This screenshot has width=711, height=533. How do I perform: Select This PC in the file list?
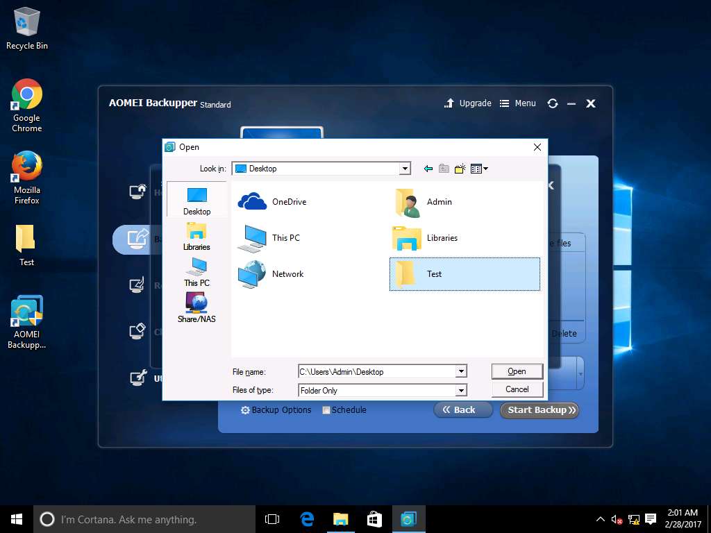click(269, 238)
